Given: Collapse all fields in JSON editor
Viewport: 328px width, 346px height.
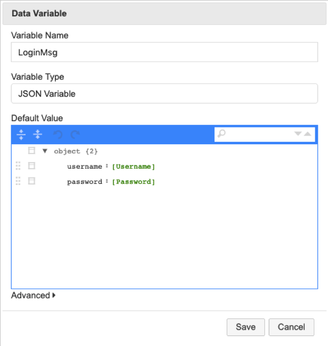Looking at the screenshot, I should [x=38, y=134].
